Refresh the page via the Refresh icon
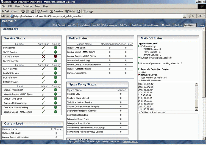This screenshot has width=206, height=145. (x=28, y=11)
